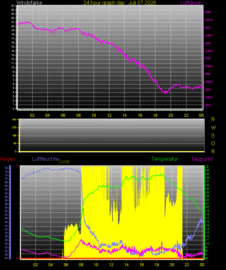Click the 1025,5 pressure axis value
The height and width of the screenshot is (270, 226).
209,51
